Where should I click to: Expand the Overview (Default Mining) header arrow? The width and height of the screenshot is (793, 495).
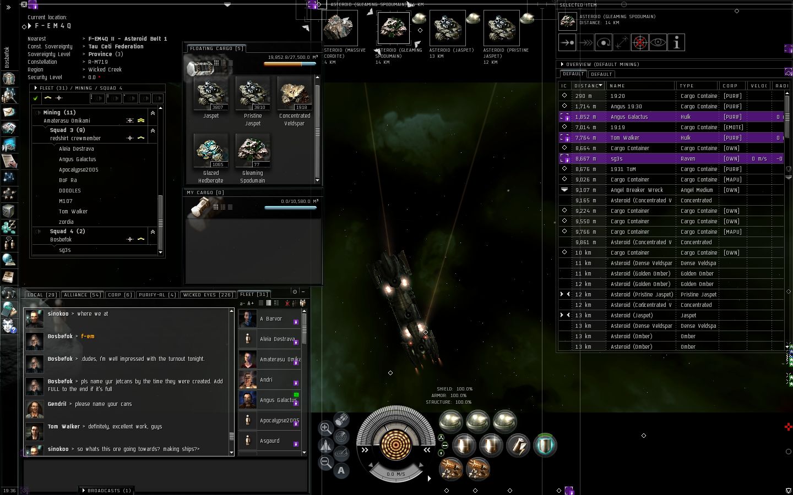562,64
